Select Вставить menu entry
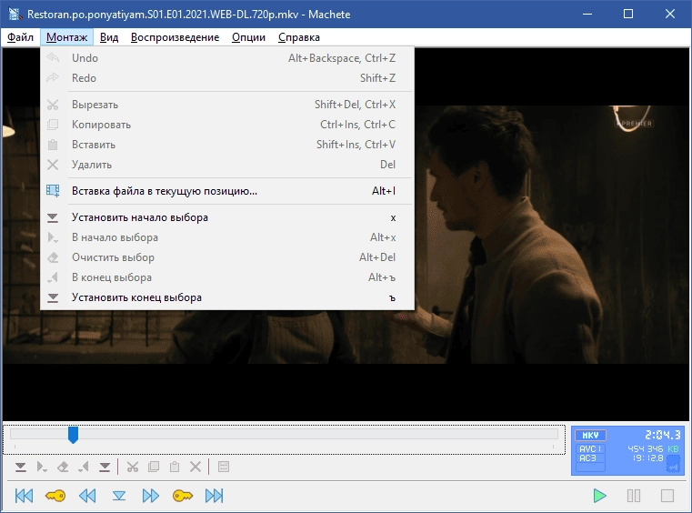Screen dimensions: 692x513 point(226,145)
